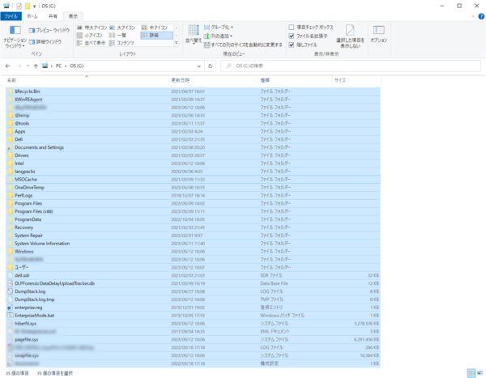Select Large icons layout
Image resolution: width=486 pixels, height=378 pixels.
point(122,28)
